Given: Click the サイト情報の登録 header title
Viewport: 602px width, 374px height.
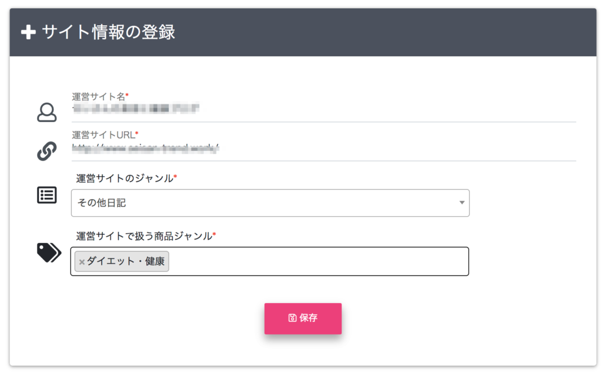Looking at the screenshot, I should pos(108,32).
